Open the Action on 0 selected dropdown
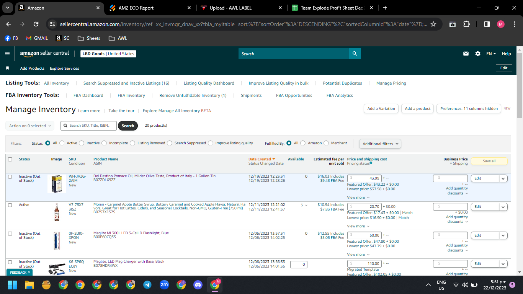The width and height of the screenshot is (523, 294). (x=30, y=126)
